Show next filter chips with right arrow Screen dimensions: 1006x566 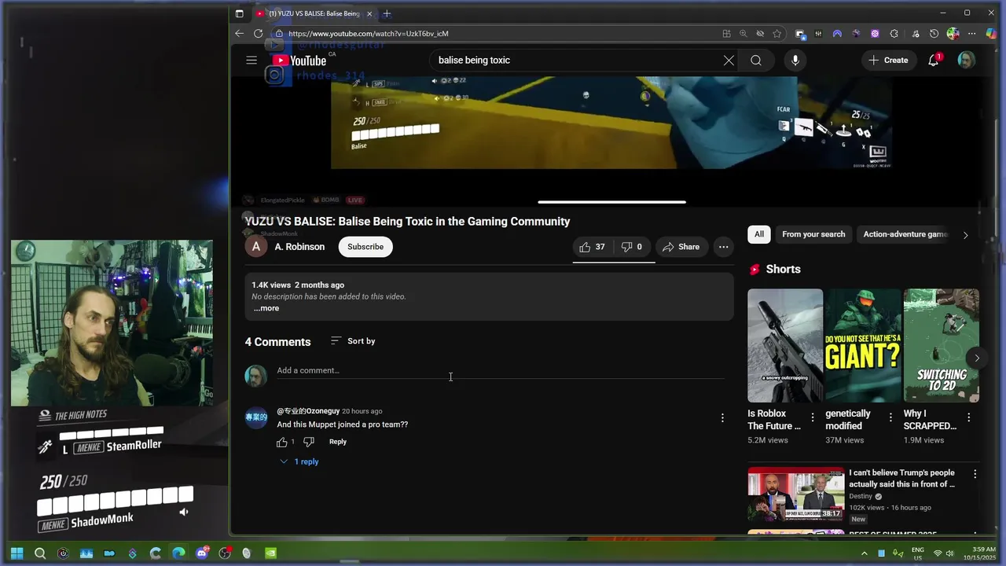(x=965, y=234)
